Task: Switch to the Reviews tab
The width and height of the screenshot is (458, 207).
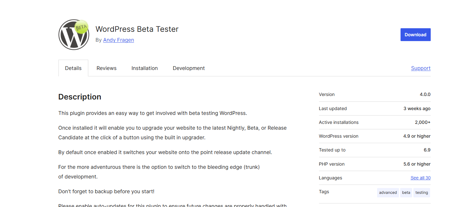Action: (107, 68)
